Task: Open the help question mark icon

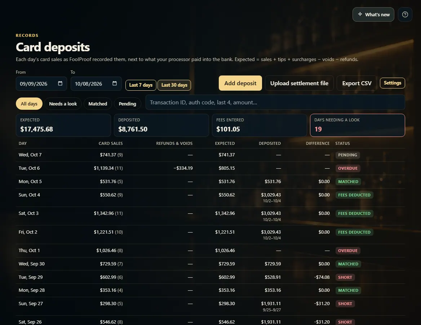Action: pos(405,14)
